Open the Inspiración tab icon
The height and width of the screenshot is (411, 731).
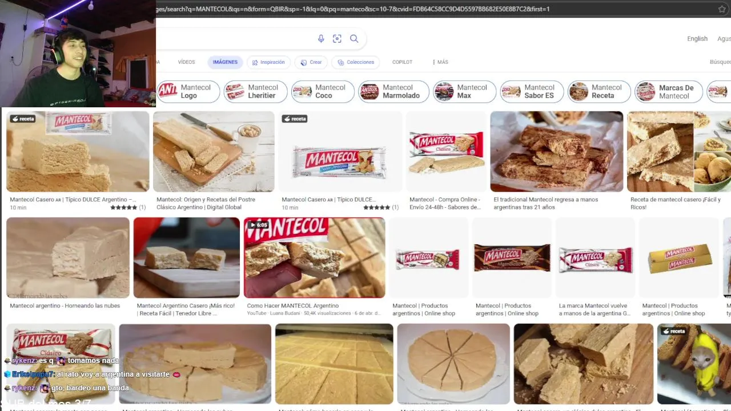[x=255, y=62]
